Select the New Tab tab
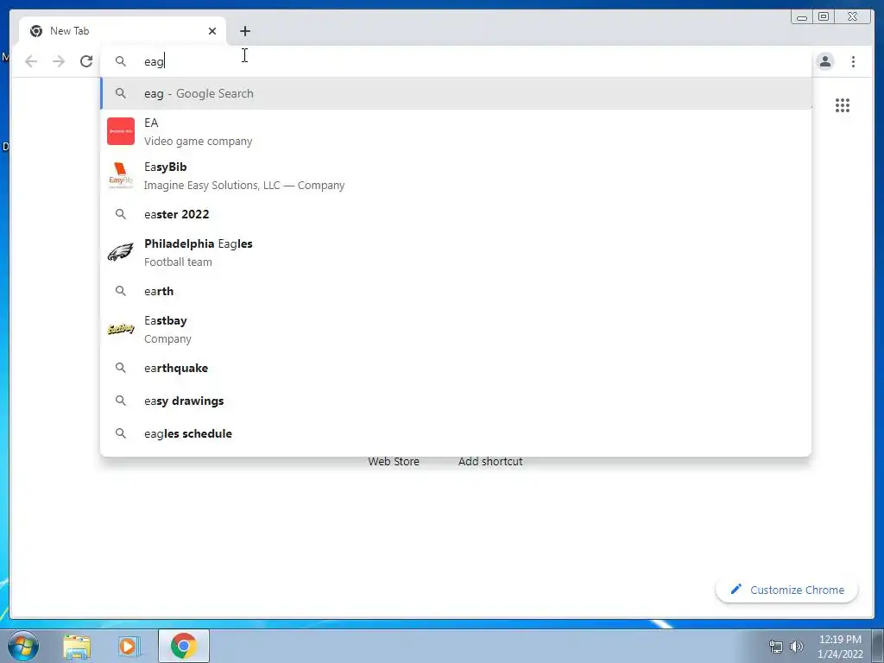The width and height of the screenshot is (884, 663). 123,31
